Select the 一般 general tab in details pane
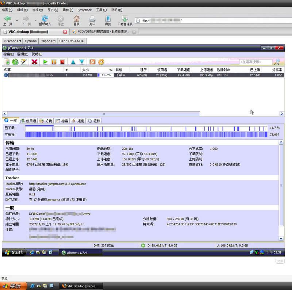 (11, 121)
